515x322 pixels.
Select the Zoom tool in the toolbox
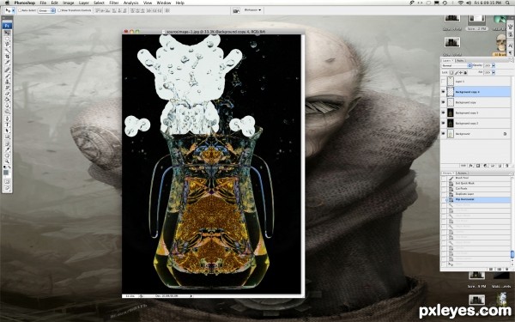[x=7, y=161]
